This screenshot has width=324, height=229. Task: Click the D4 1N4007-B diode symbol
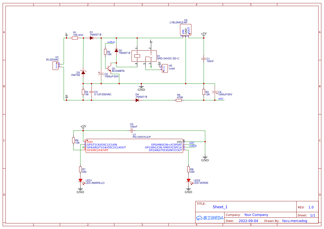137,100
